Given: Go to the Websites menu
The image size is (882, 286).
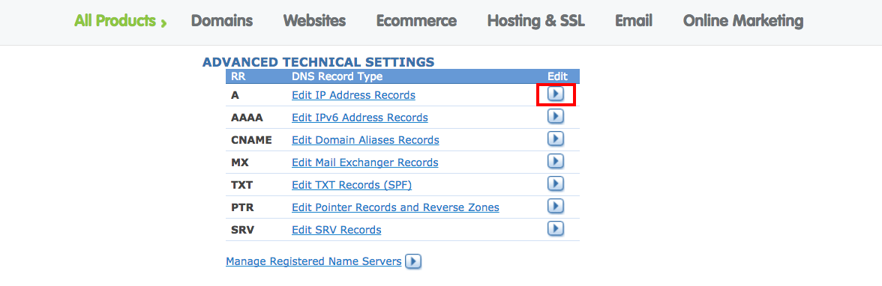Looking at the screenshot, I should point(314,22).
